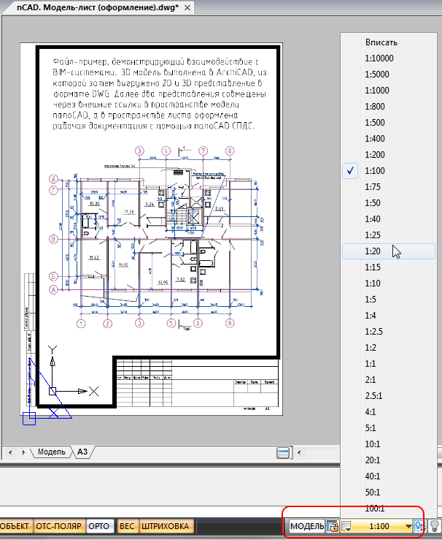Image resolution: width=442 pixels, height=540 pixels.
Task: Apply the 1:4 scale
Action: (x=388, y=316)
